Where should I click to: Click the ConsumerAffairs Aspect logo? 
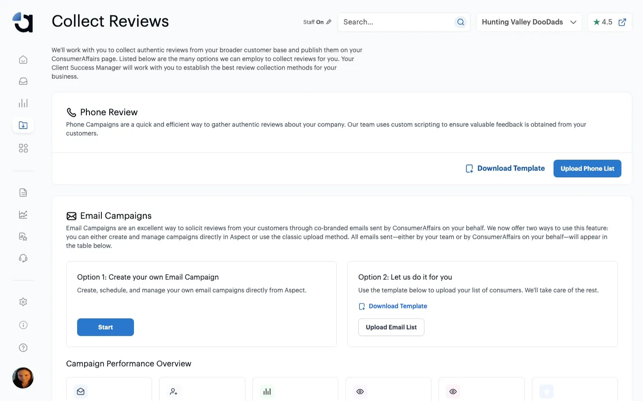[23, 22]
